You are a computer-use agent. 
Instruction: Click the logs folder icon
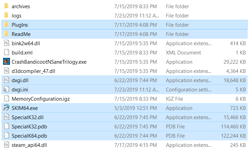[6, 16]
